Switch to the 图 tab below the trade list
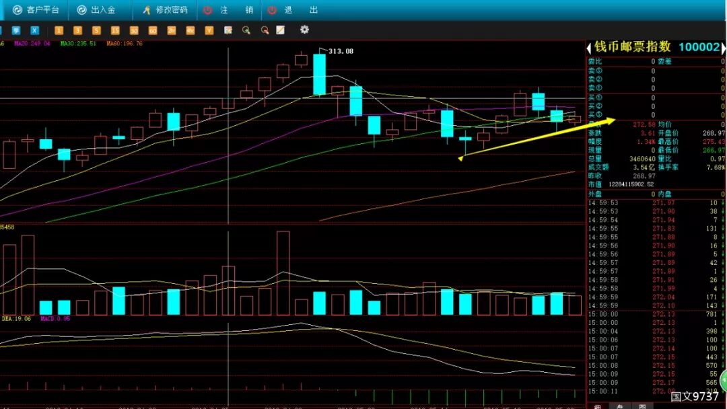This screenshot has width=727, height=409. tap(642, 406)
